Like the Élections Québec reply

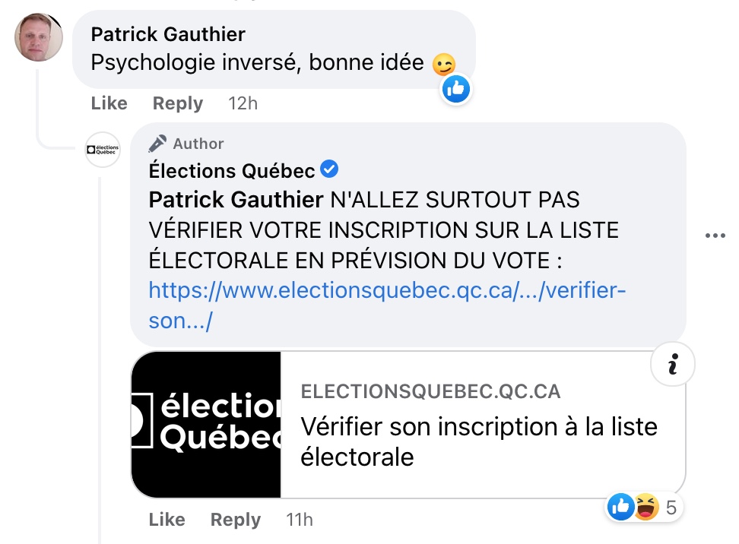pyautogui.click(x=167, y=520)
